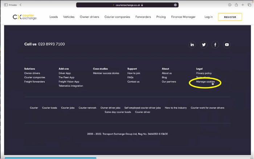The image size is (254, 159).
Task: Click the Add-ons column heading
Action: [64, 69]
